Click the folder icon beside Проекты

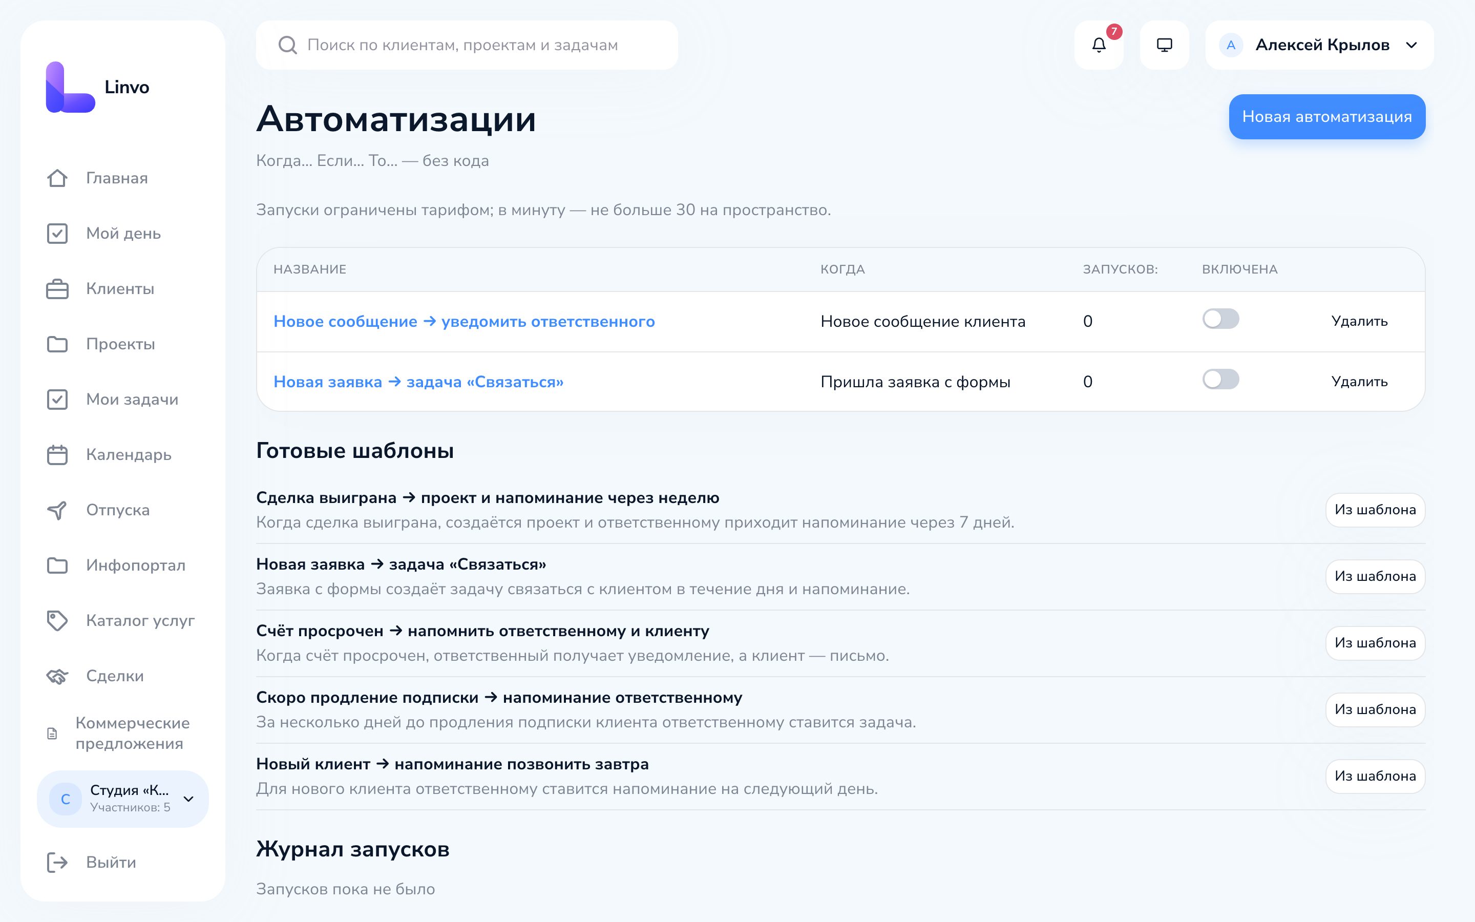coord(57,344)
